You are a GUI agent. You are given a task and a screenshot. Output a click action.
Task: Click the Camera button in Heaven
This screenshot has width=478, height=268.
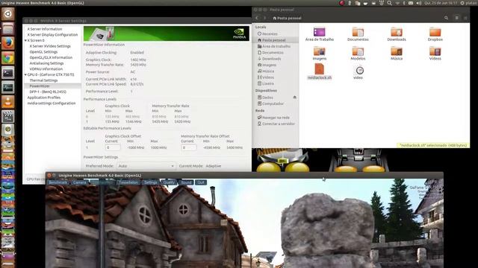(79, 182)
